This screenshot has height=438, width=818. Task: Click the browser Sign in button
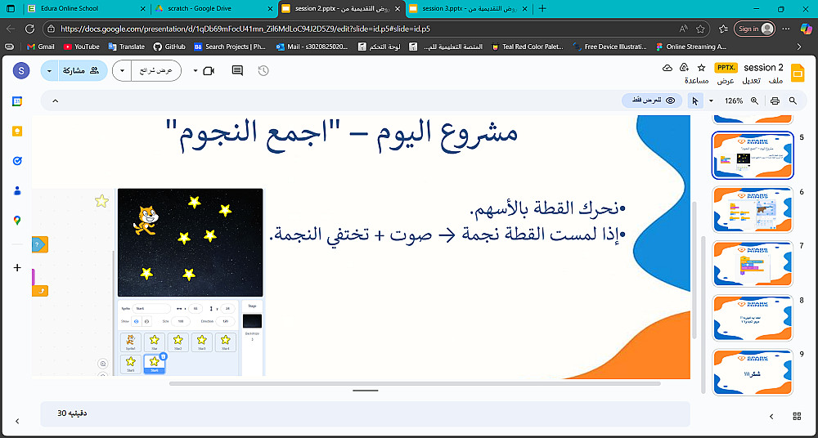[754, 29]
